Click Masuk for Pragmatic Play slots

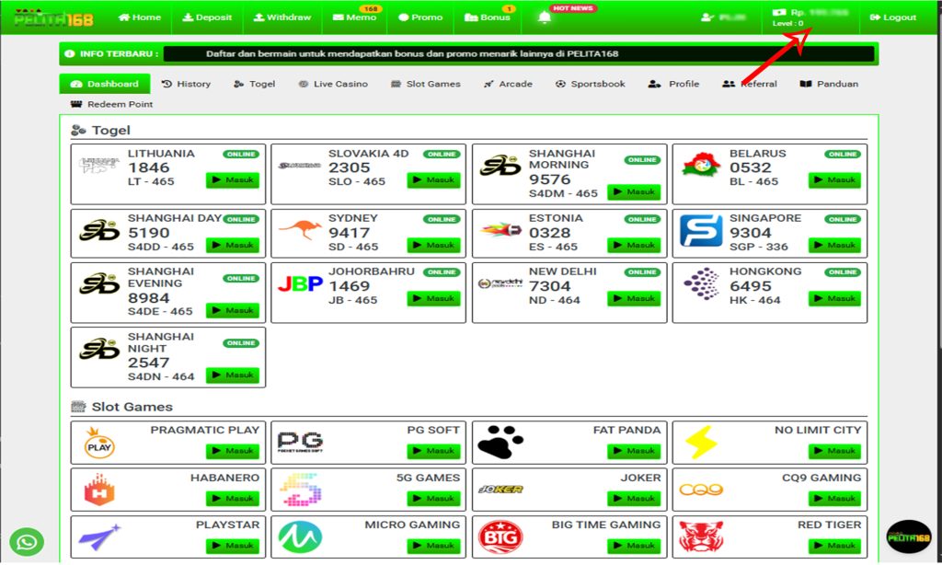[233, 451]
